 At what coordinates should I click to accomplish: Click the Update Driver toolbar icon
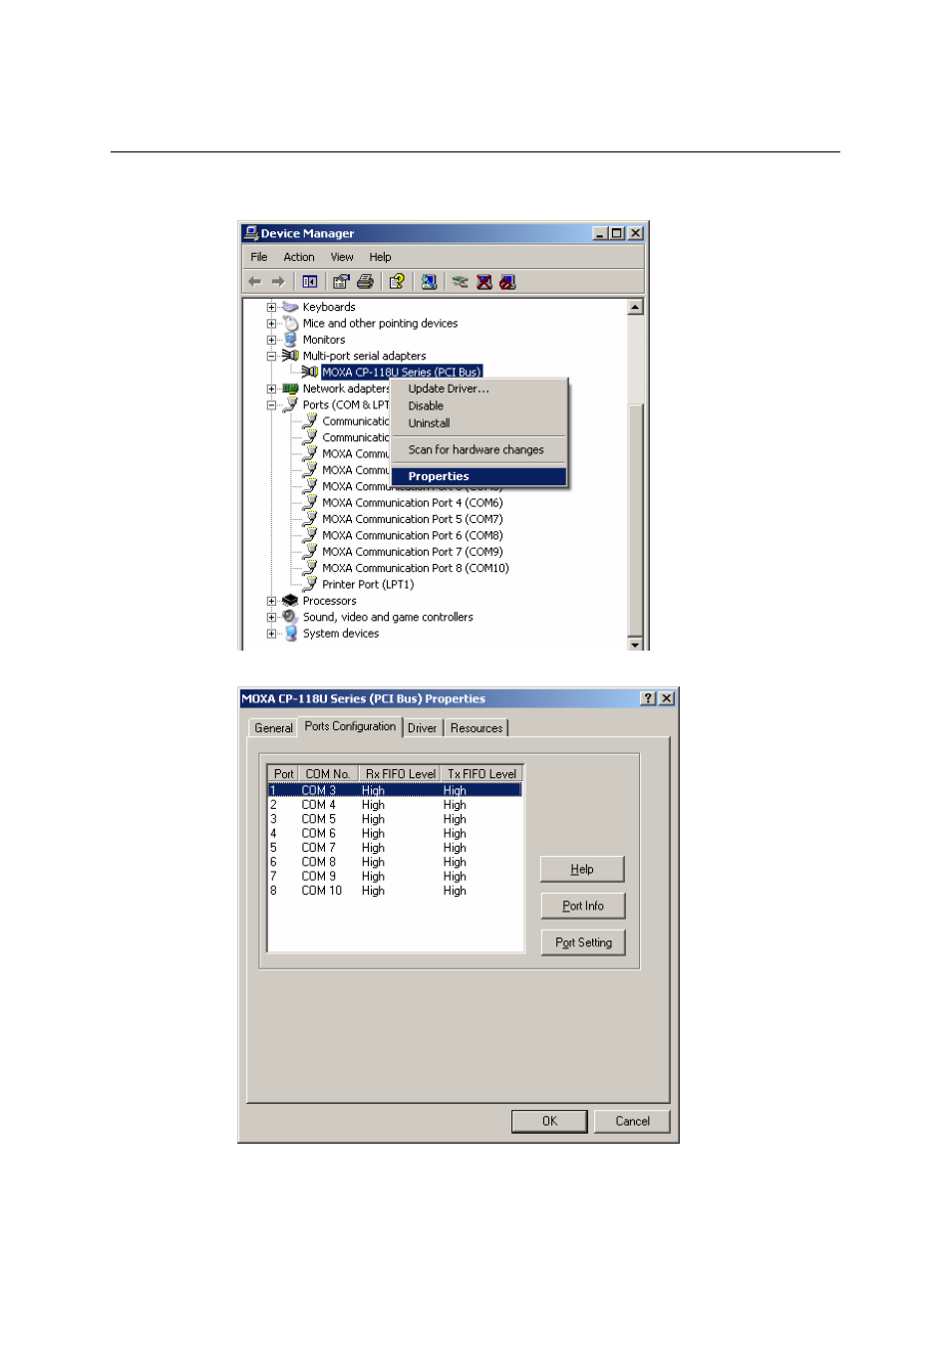(x=460, y=282)
